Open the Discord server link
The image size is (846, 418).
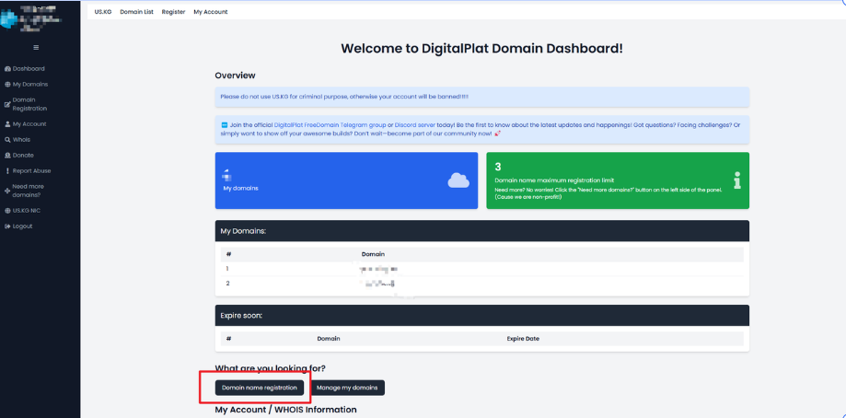pyautogui.click(x=415, y=124)
